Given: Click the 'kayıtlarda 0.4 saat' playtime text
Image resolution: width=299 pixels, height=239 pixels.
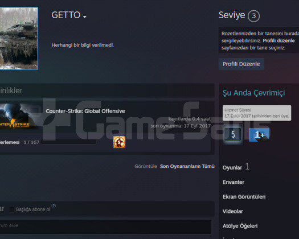Looking at the screenshot, I should pos(190,119).
